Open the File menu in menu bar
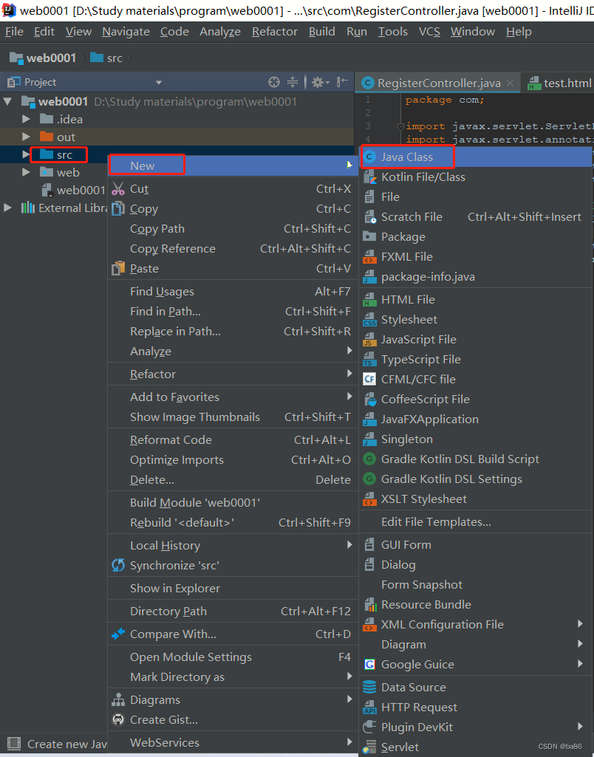The image size is (594, 757). point(14,31)
